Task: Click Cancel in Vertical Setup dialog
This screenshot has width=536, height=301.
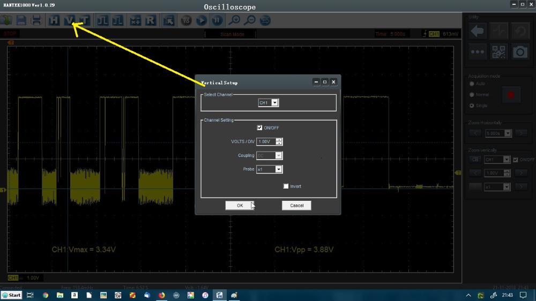Action: (x=296, y=206)
